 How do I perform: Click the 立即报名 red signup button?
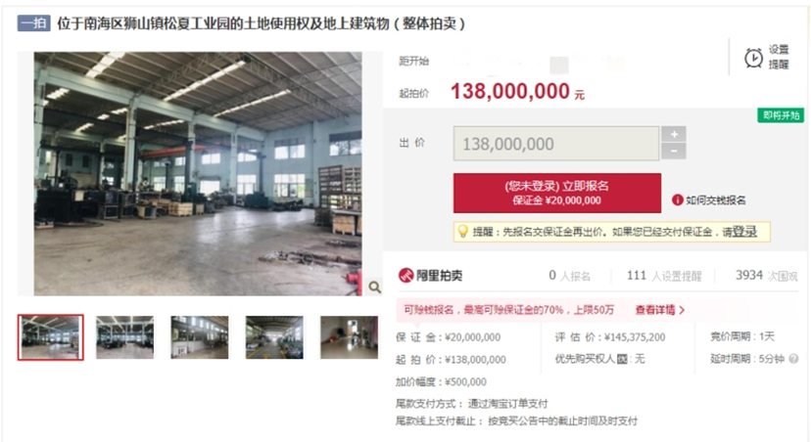(557, 193)
